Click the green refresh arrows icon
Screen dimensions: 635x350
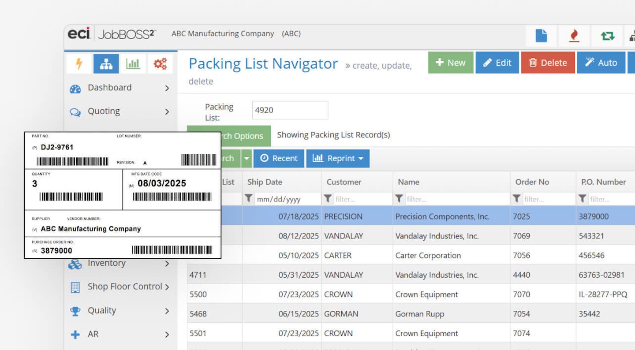point(608,36)
